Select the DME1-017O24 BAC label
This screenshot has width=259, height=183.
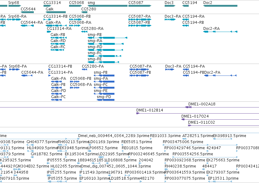[x=195, y=116]
